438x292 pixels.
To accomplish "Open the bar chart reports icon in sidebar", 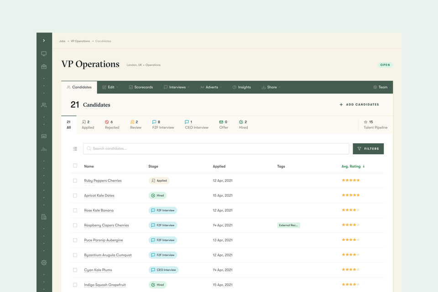I will 44,149.
